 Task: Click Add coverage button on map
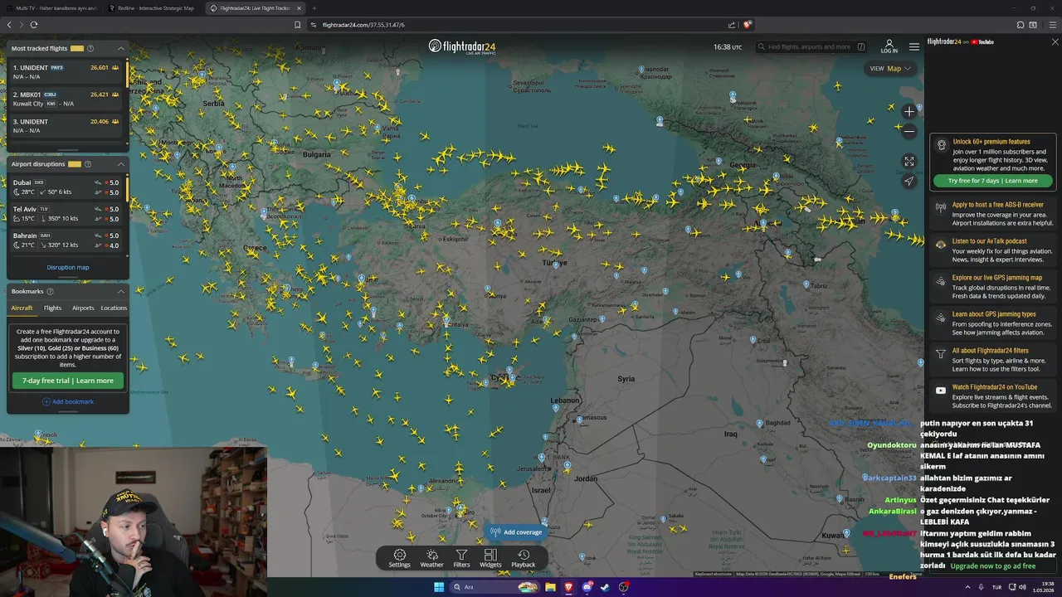point(516,531)
